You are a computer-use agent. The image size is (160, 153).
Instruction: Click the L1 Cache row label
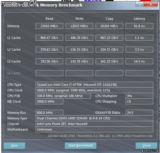click(x=14, y=38)
